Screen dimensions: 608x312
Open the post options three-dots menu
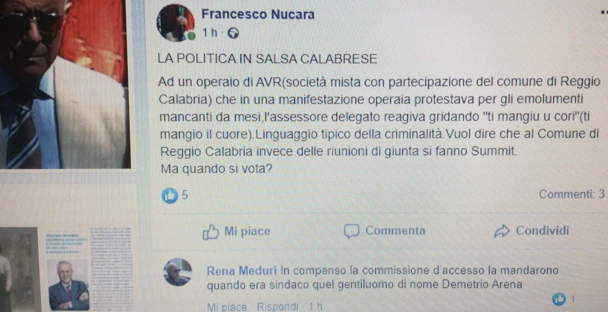coord(604,14)
